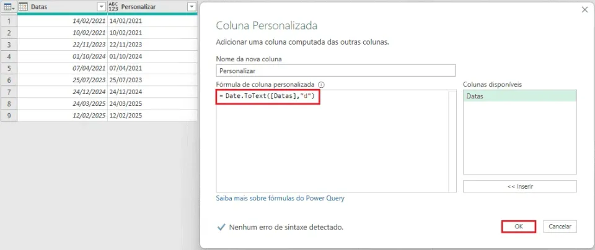
Task: Open the Saiba mais sobre fórmulas do Power Query link
Action: (x=280, y=198)
